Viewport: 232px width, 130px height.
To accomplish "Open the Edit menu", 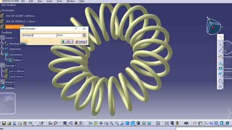I will pos(31,1).
